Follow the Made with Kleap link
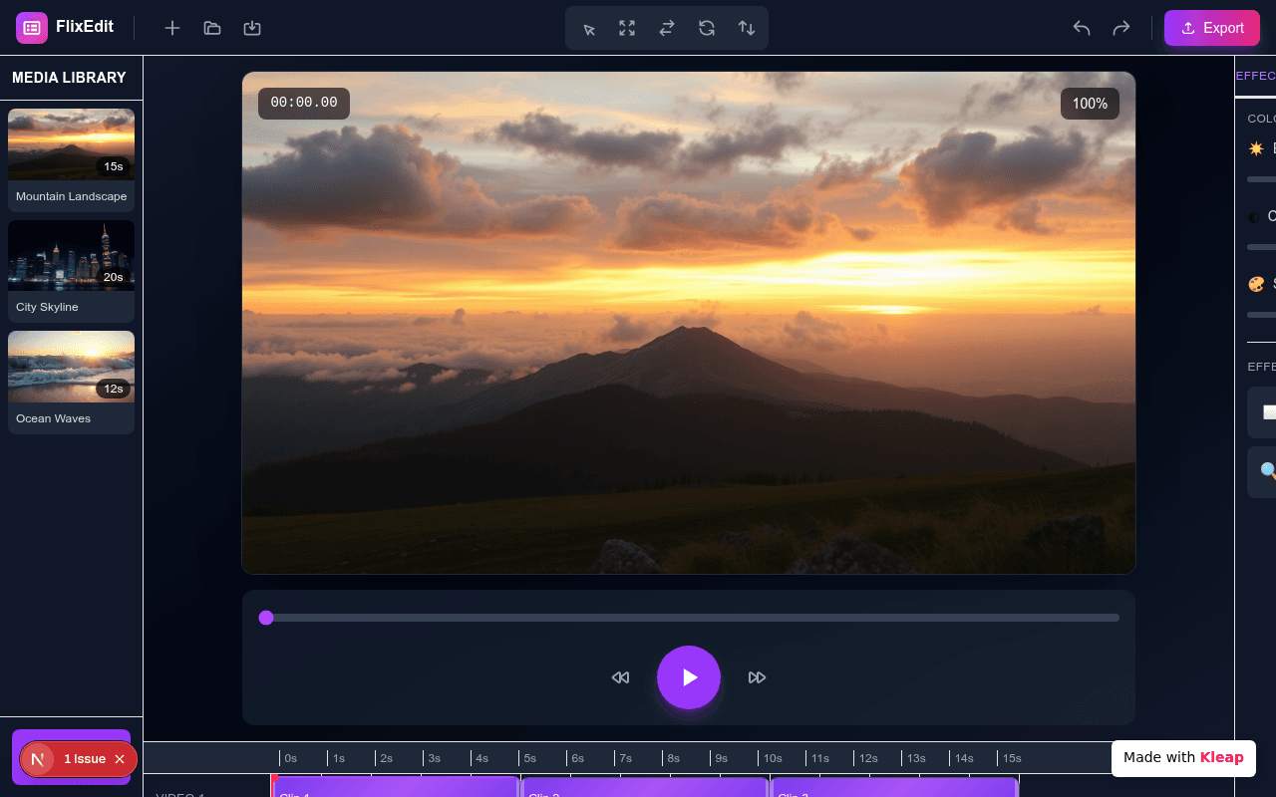This screenshot has height=797, width=1276. [x=1183, y=757]
